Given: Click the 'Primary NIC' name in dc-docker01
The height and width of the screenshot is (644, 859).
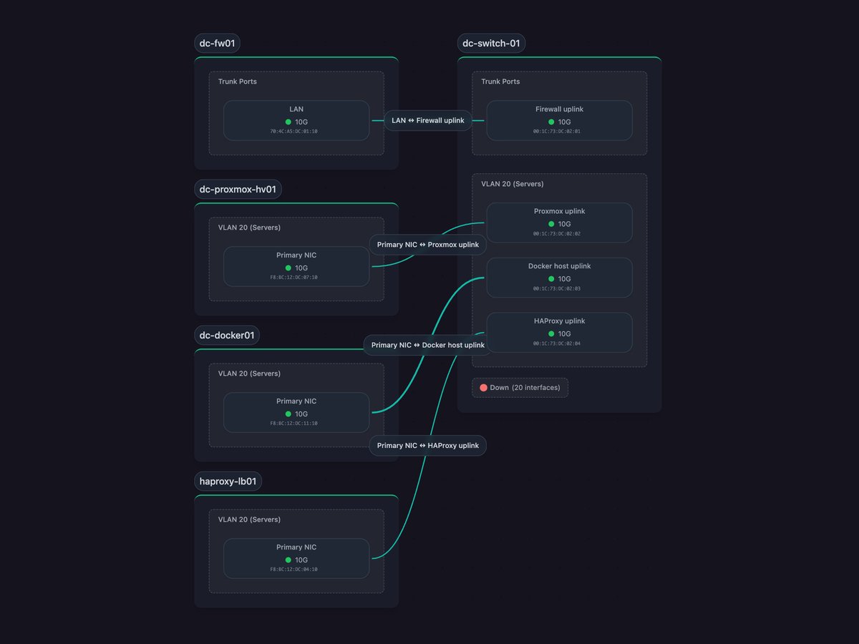Looking at the screenshot, I should [296, 401].
